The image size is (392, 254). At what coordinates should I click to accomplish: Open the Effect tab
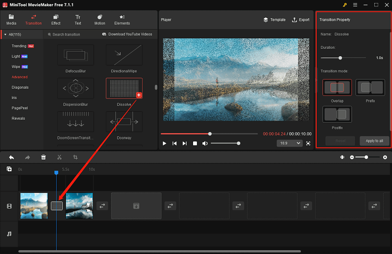click(x=56, y=20)
